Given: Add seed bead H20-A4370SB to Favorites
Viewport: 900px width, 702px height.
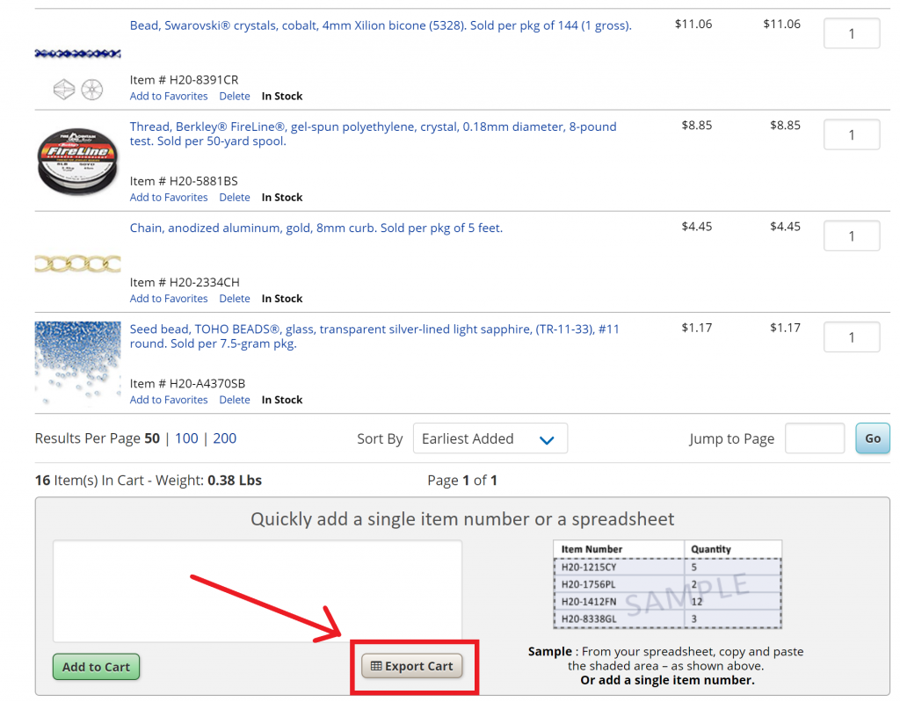Looking at the screenshot, I should pyautogui.click(x=169, y=400).
